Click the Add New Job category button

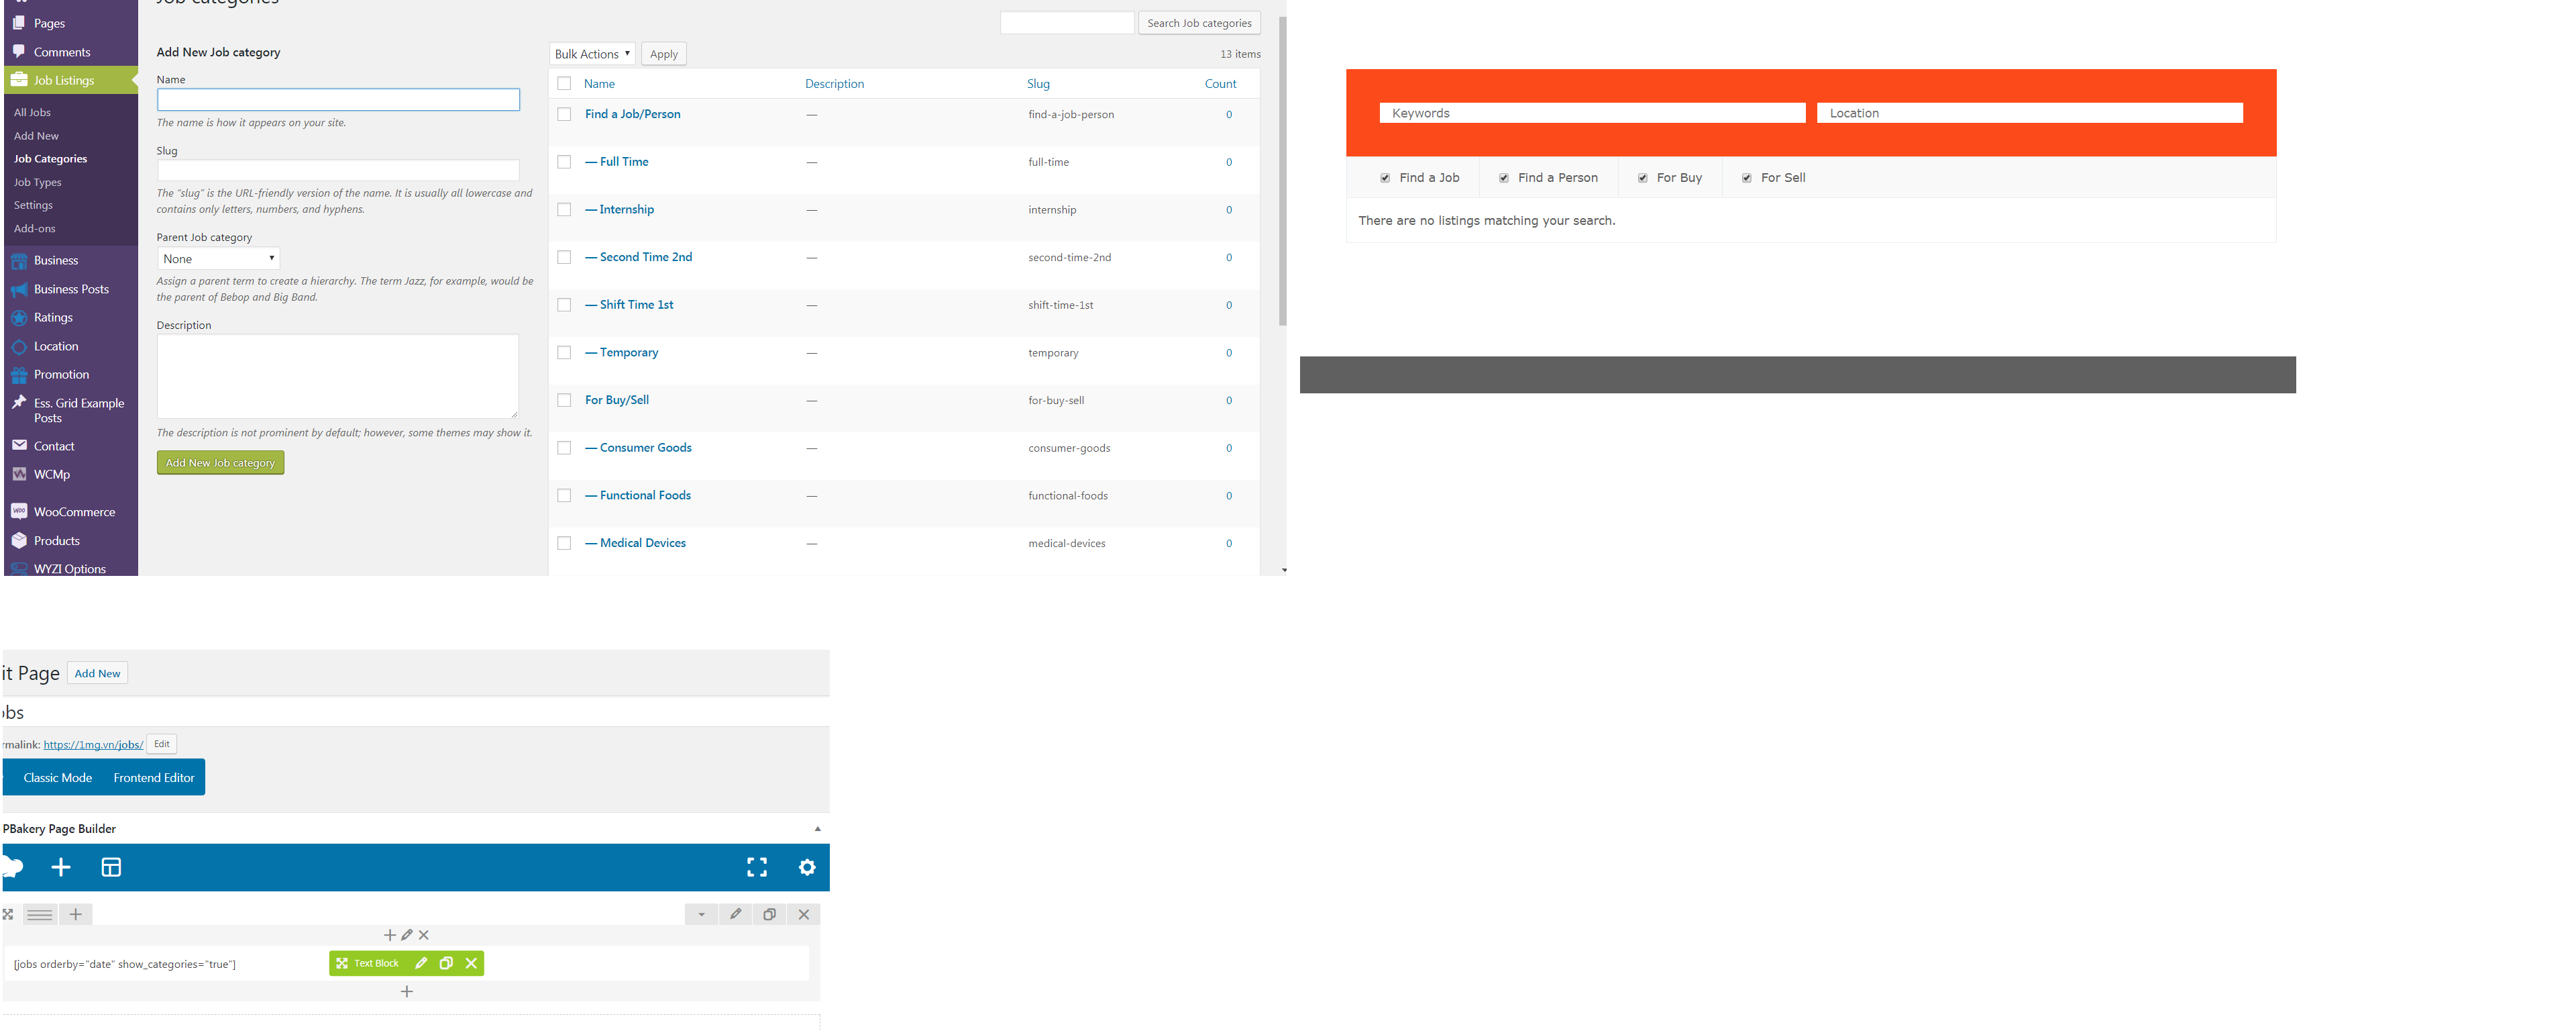click(220, 462)
